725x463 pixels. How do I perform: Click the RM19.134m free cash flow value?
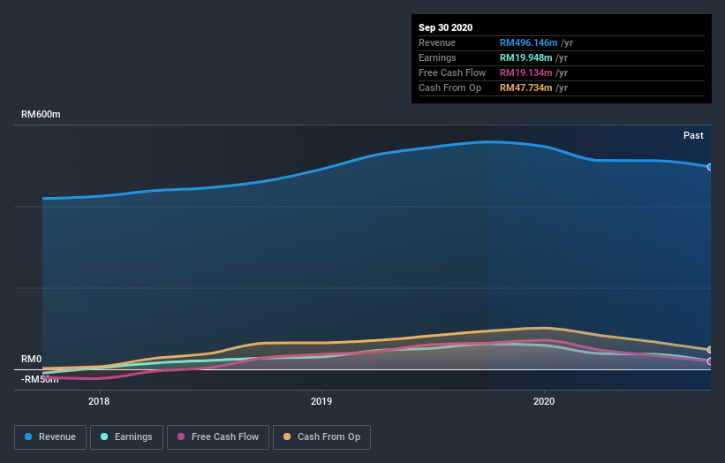pos(525,72)
